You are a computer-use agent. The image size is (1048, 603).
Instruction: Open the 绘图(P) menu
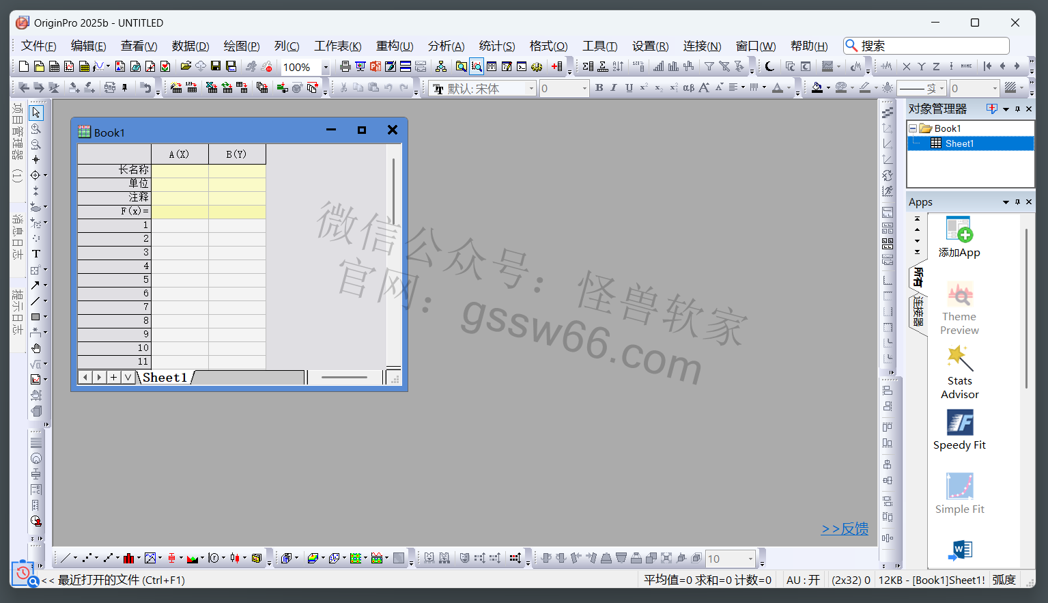[242, 46]
